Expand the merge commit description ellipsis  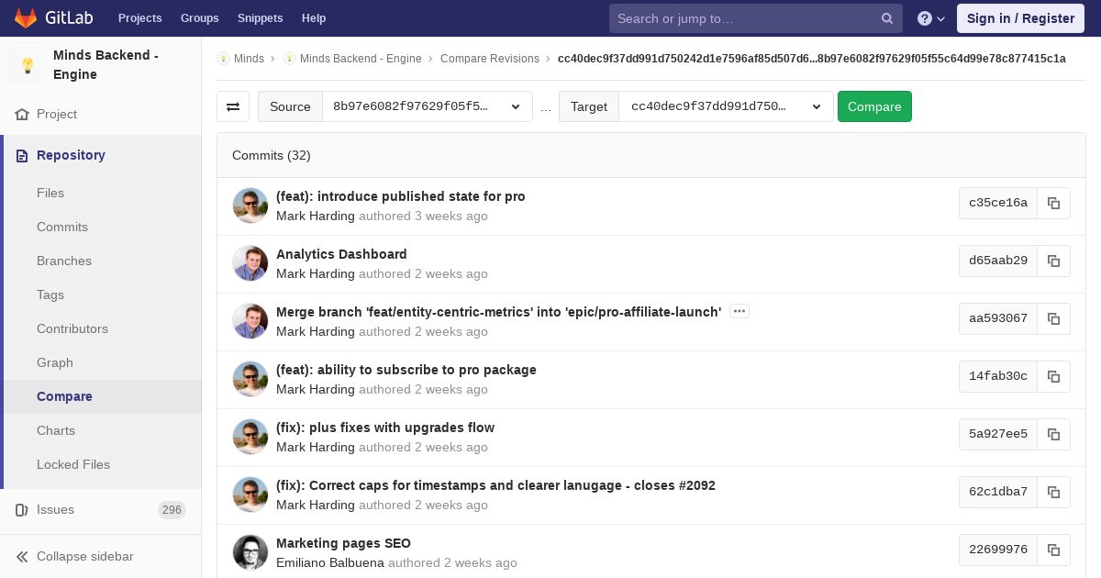pos(740,312)
